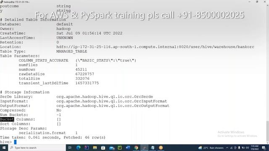The height and width of the screenshot is (151, 269).
Task: Open Microsoft Word from the taskbar
Action: point(128,148)
